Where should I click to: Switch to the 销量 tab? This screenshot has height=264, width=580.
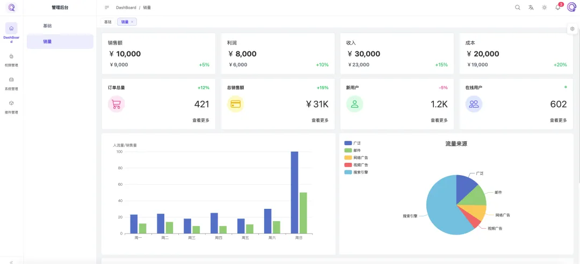125,22
